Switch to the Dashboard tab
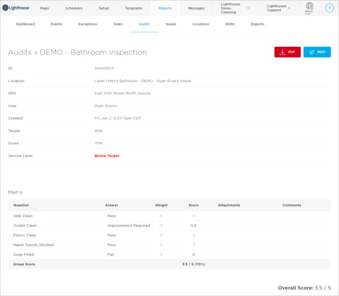 click(x=25, y=24)
